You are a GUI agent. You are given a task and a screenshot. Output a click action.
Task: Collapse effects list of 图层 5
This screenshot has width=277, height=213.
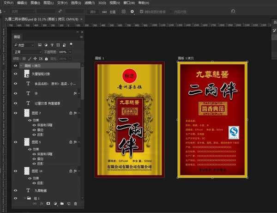click(x=79, y=142)
